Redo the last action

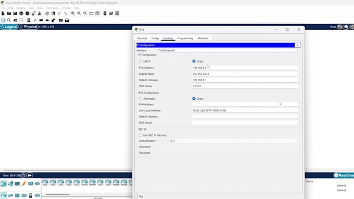tap(66, 14)
